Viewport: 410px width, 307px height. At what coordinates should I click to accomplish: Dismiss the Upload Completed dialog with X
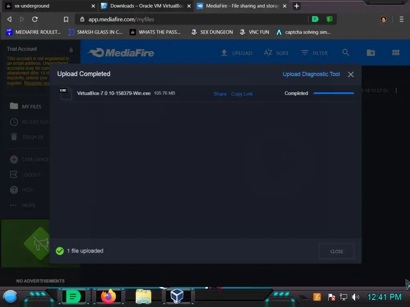pos(351,74)
